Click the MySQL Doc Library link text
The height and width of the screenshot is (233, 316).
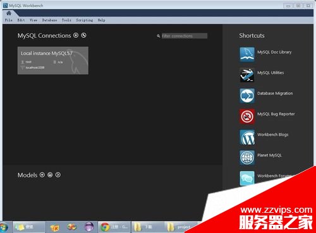click(x=274, y=52)
